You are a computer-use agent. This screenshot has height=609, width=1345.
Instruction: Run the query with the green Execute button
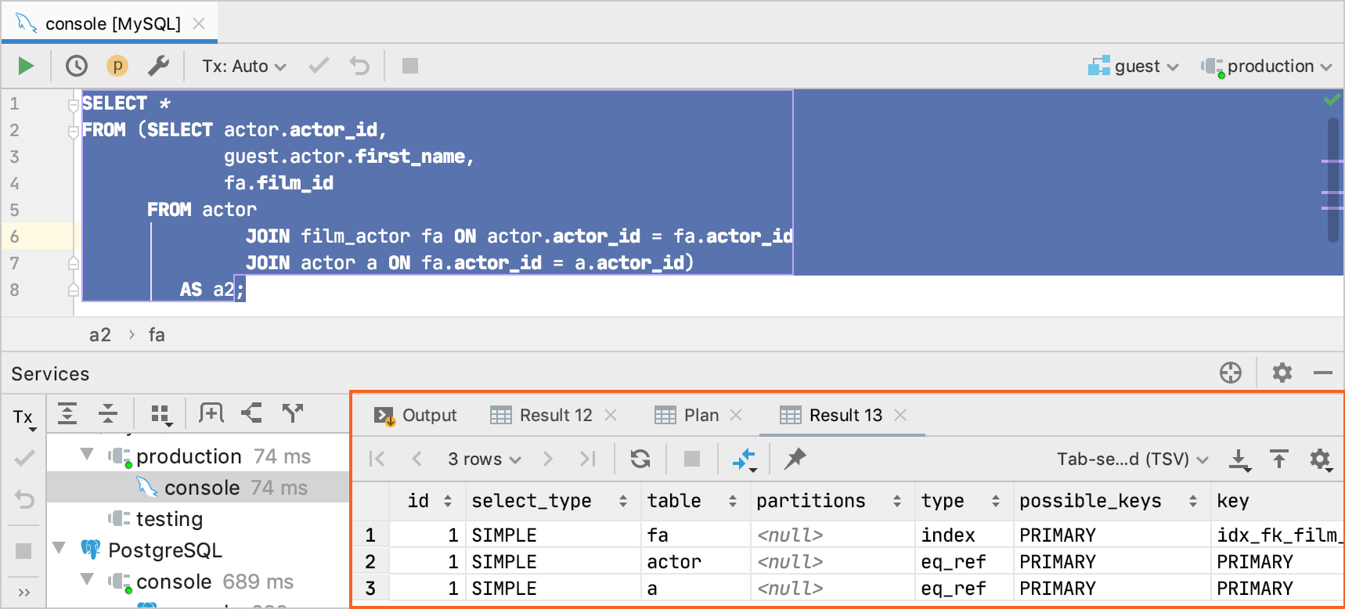[26, 66]
